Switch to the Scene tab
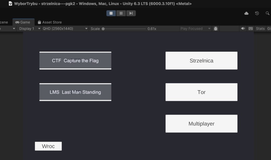 click(4, 22)
